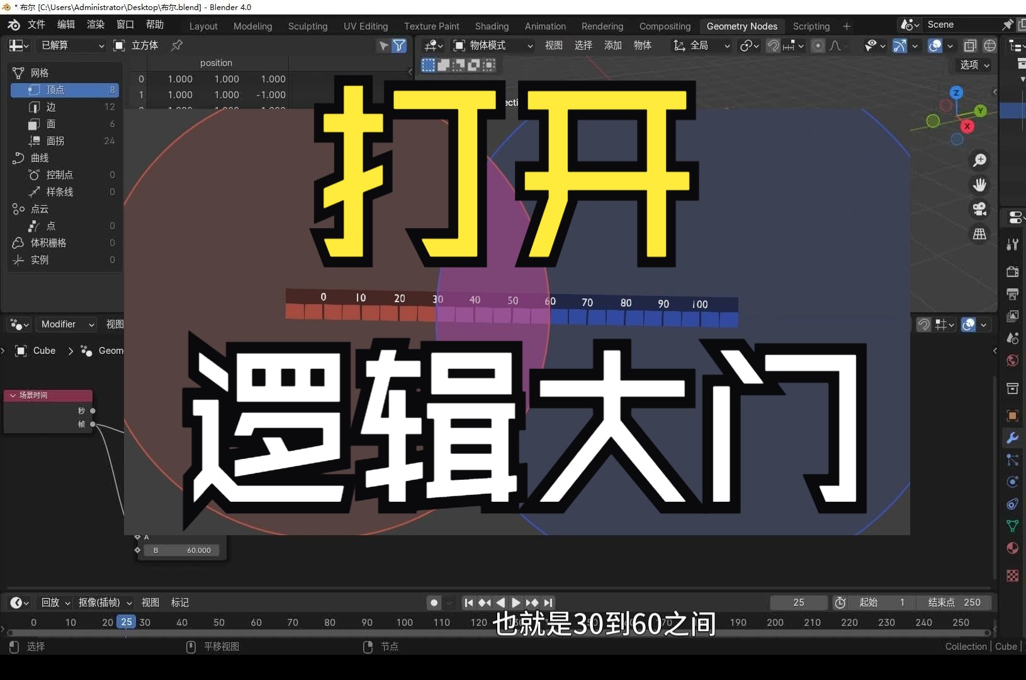Pin the spreadsheet to the 立方体 object
Screen dimensions: 1026x680
pos(177,45)
